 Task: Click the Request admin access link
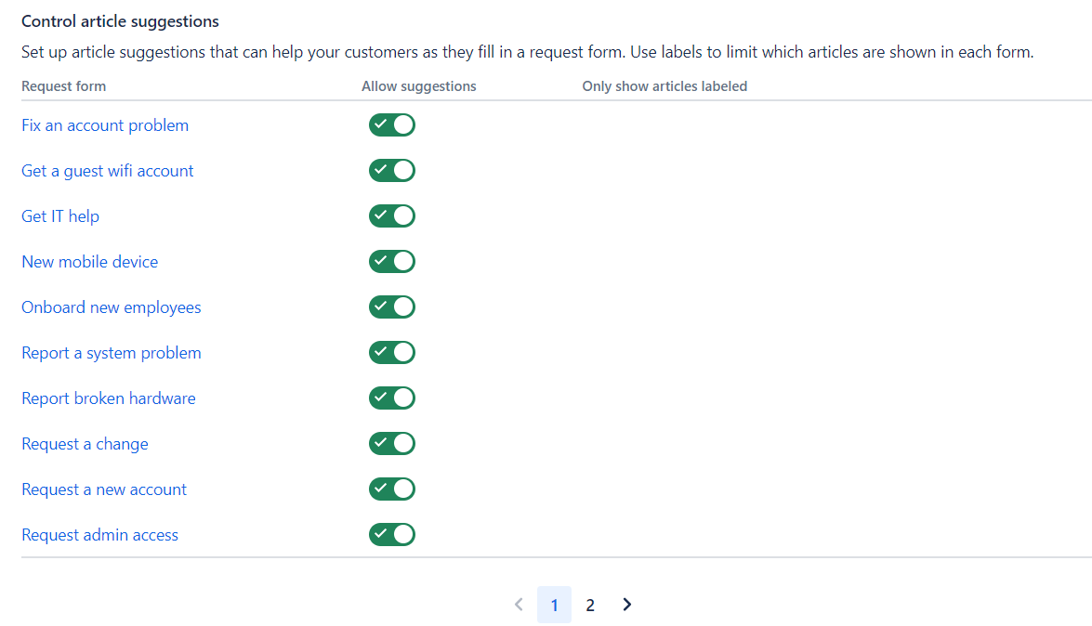click(100, 535)
